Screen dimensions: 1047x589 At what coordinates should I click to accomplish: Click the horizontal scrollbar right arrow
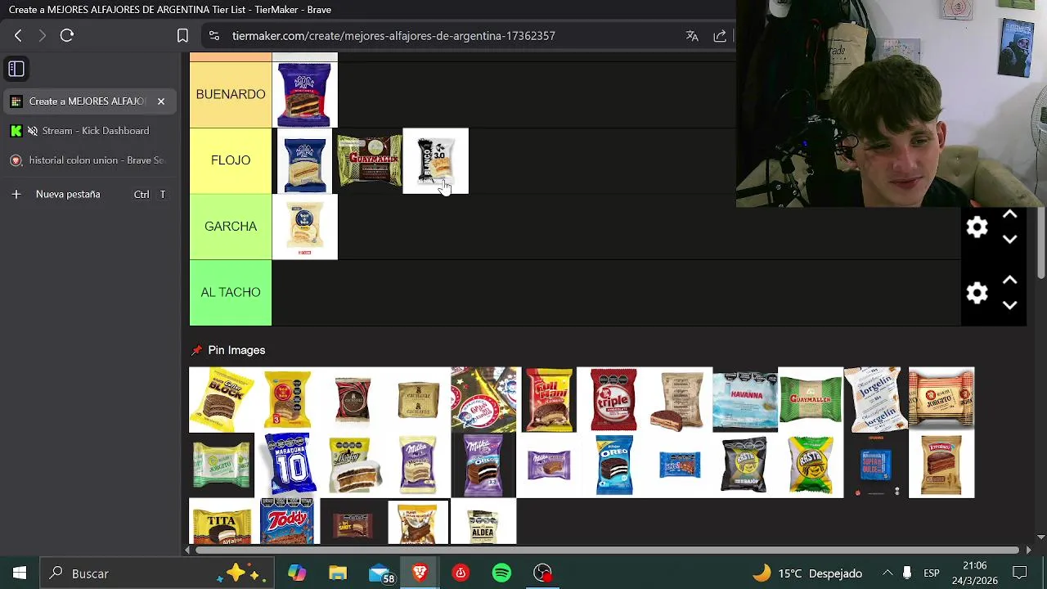point(1028,550)
